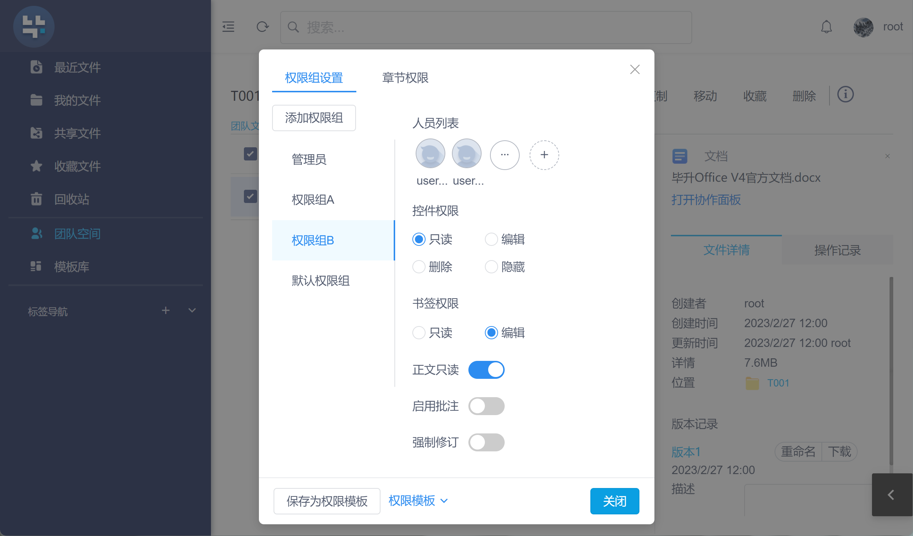Open T001 folder location link
Image resolution: width=913 pixels, height=536 pixels.
click(778, 383)
